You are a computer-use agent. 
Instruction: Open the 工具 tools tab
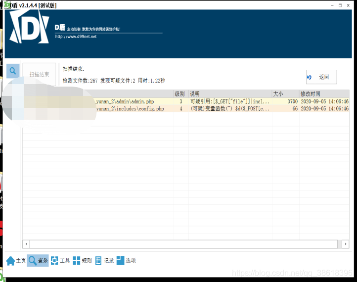pyautogui.click(x=60, y=261)
